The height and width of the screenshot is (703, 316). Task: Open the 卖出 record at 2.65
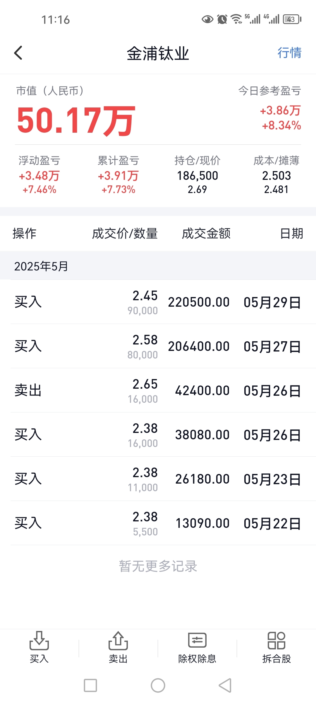158,390
